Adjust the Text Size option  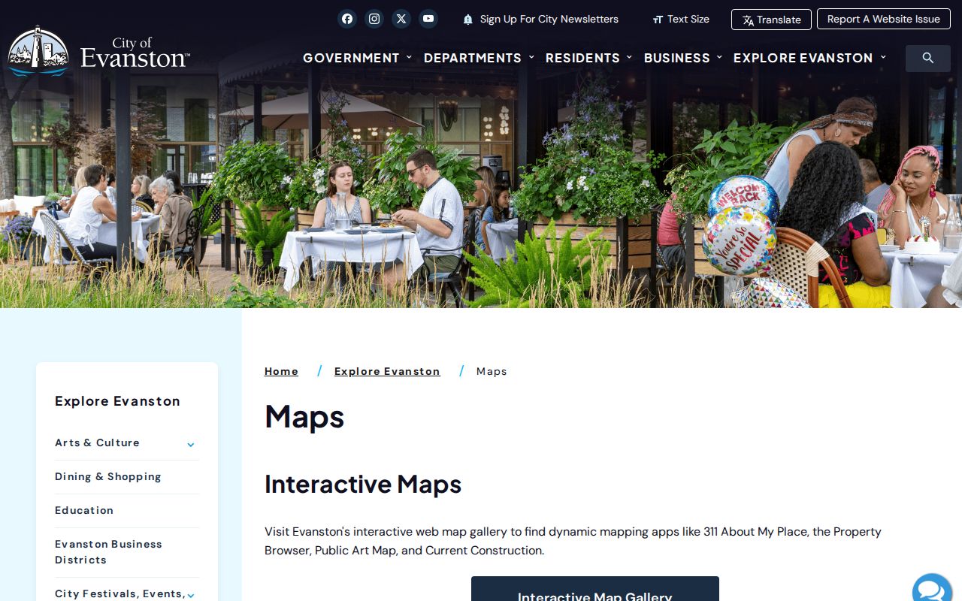681,20
